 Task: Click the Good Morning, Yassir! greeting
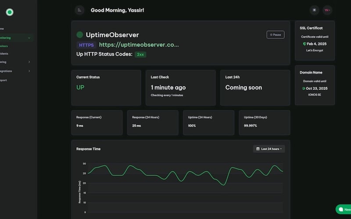point(117,10)
